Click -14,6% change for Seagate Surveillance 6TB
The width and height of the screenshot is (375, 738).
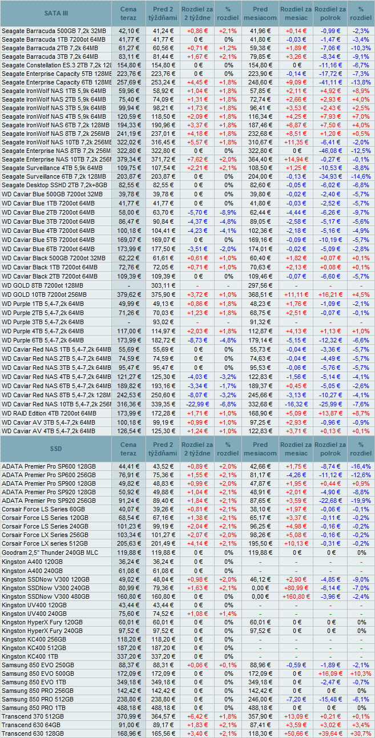coord(361,177)
